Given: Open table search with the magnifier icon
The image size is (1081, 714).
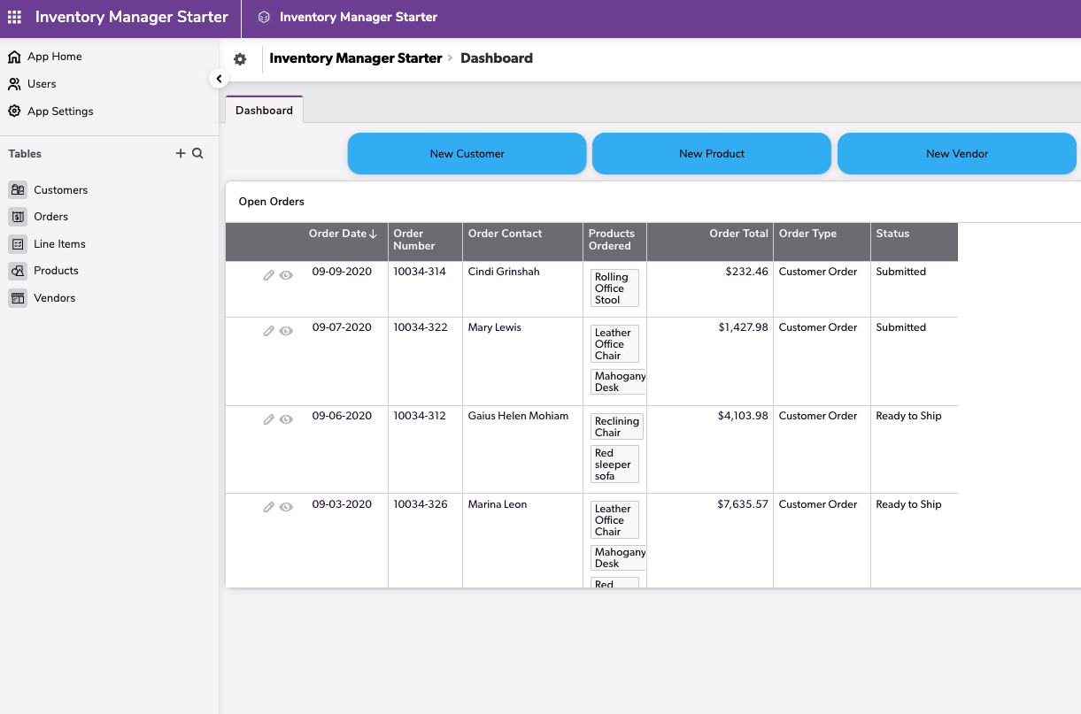Looking at the screenshot, I should click(x=197, y=153).
